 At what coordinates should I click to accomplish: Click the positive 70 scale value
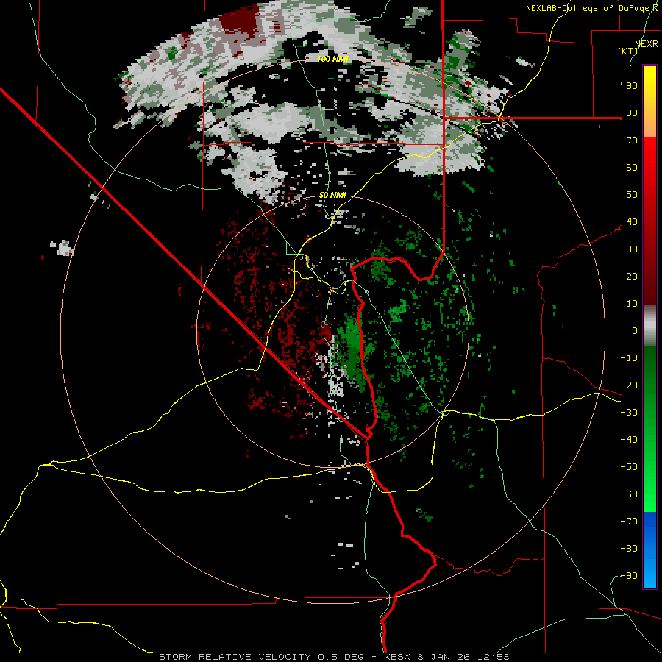(x=632, y=140)
